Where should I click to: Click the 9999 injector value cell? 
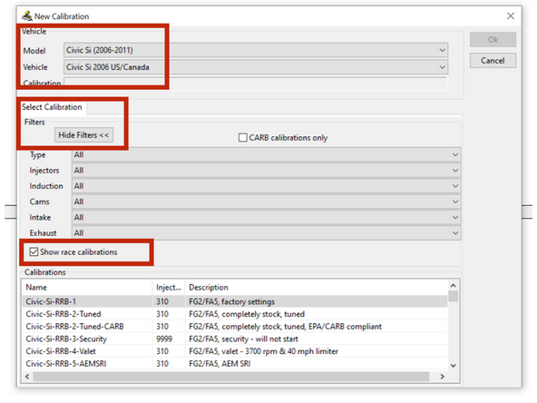tap(164, 339)
